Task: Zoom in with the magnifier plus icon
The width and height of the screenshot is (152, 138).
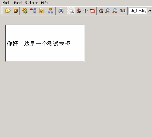Action: (108, 11)
